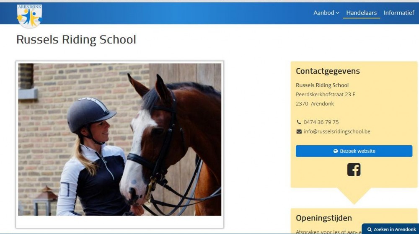Click the Russels Riding School page heading
The image size is (419, 234).
pyautogui.click(x=76, y=39)
